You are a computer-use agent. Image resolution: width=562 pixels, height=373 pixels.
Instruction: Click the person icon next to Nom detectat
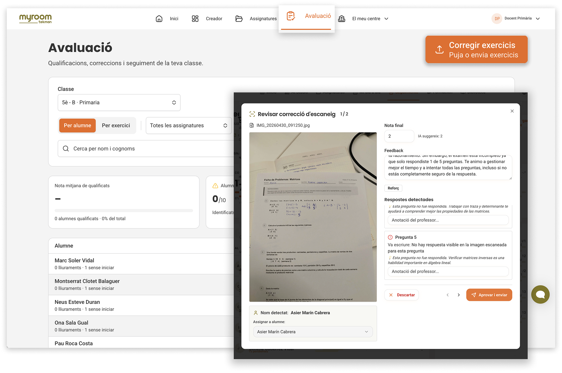(x=256, y=313)
